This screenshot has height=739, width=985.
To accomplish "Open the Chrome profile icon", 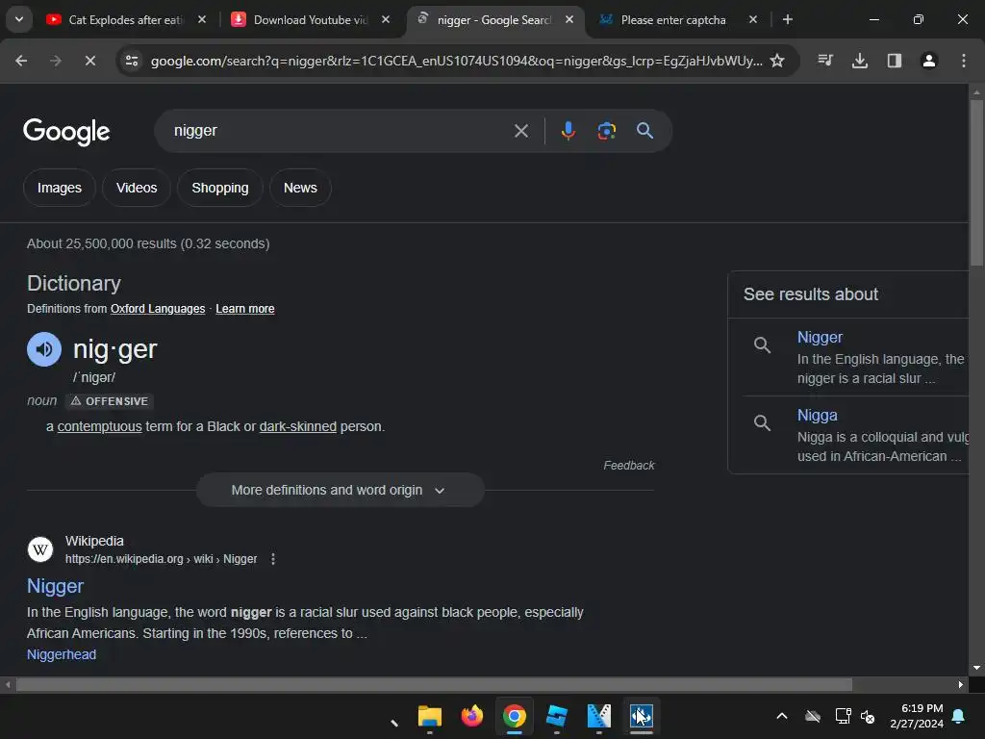I will click(929, 61).
